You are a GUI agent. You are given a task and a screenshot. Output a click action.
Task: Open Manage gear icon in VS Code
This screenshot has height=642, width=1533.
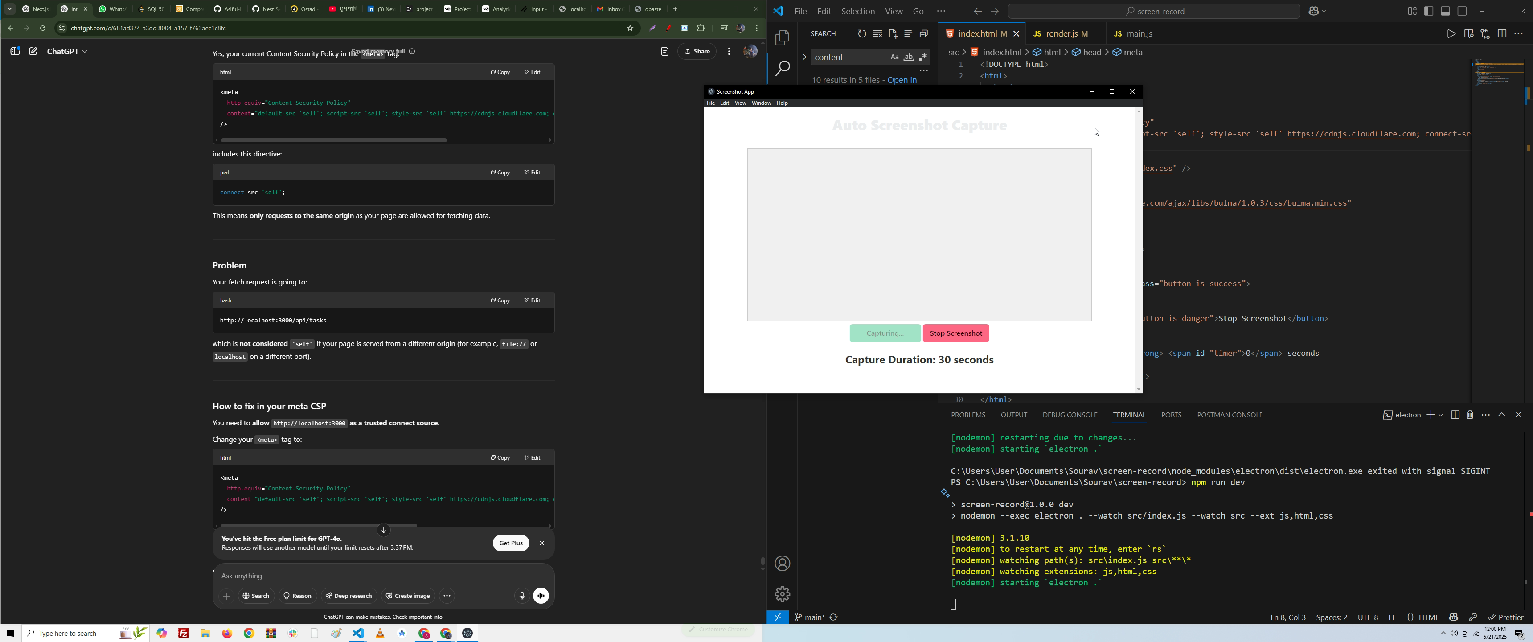(782, 593)
